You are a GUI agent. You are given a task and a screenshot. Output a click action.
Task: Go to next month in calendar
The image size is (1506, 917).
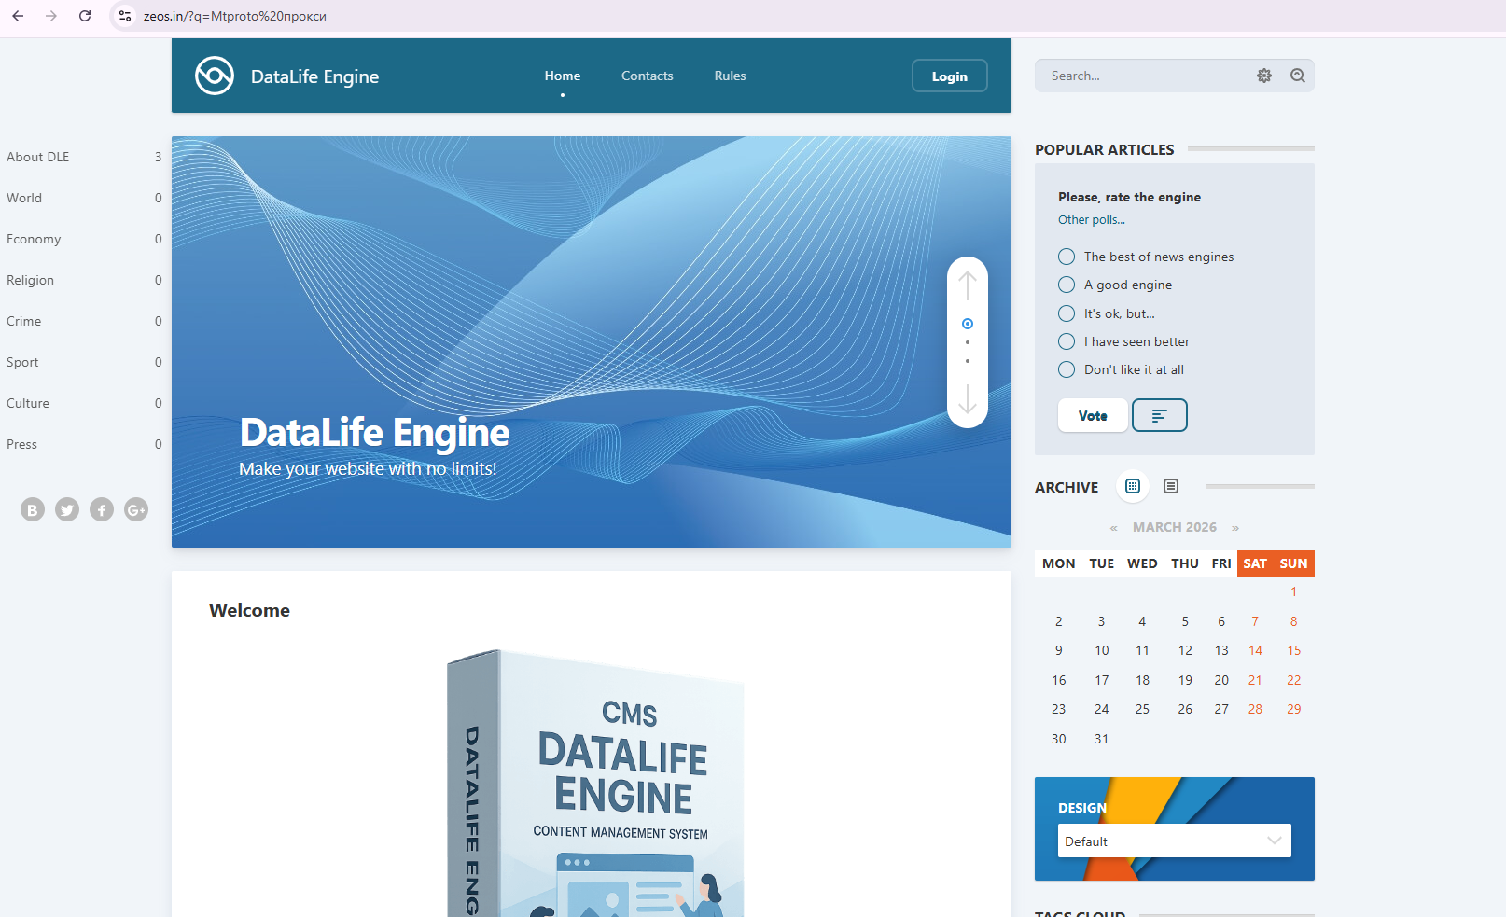point(1235,528)
